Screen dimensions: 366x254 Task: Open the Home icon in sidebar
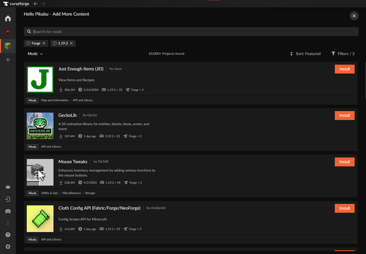coord(8,19)
